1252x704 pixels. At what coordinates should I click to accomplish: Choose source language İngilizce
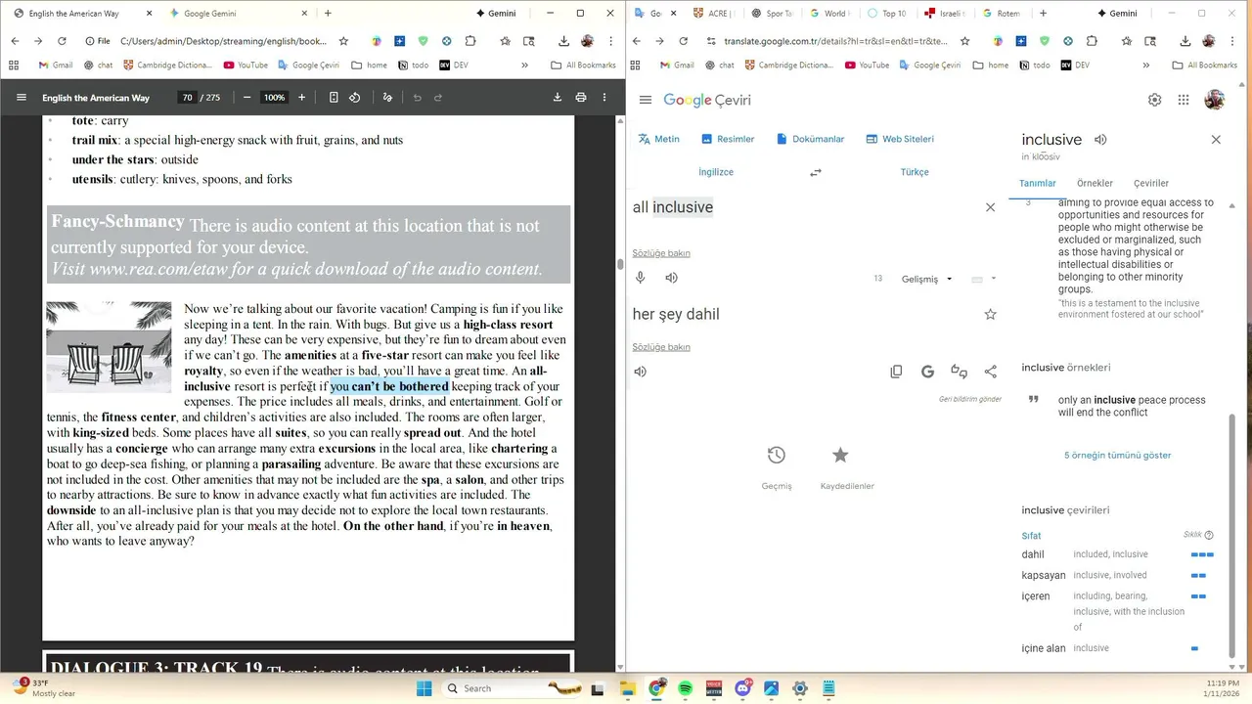[x=716, y=172]
